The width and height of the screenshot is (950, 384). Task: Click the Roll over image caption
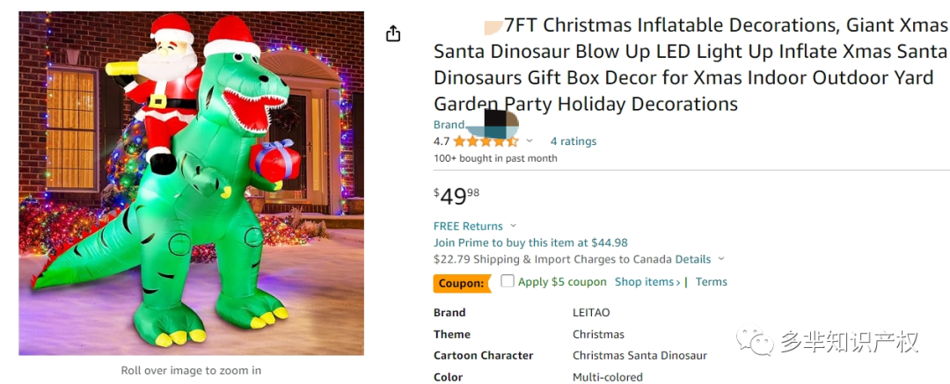click(x=191, y=370)
